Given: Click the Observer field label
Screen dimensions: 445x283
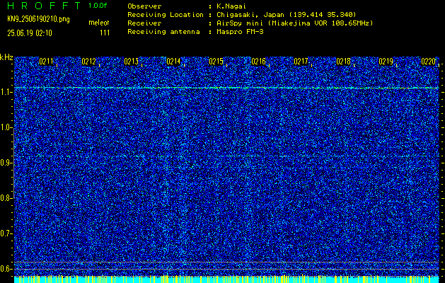Looking at the screenshot, I should coord(144,6).
